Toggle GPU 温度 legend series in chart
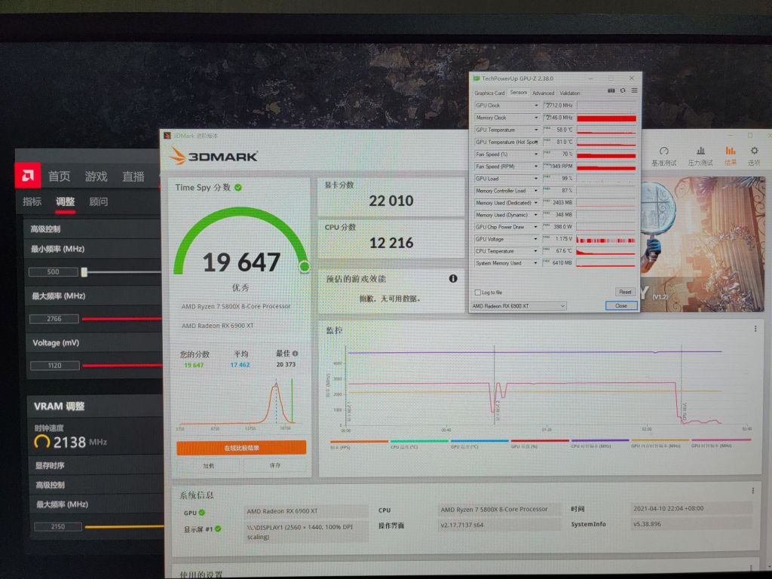Screen dimensions: 772x579 click(479, 444)
